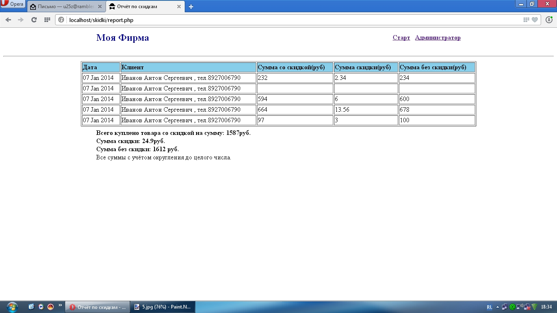Click the cell with value 664
This screenshot has width=557, height=313.
coord(295,110)
